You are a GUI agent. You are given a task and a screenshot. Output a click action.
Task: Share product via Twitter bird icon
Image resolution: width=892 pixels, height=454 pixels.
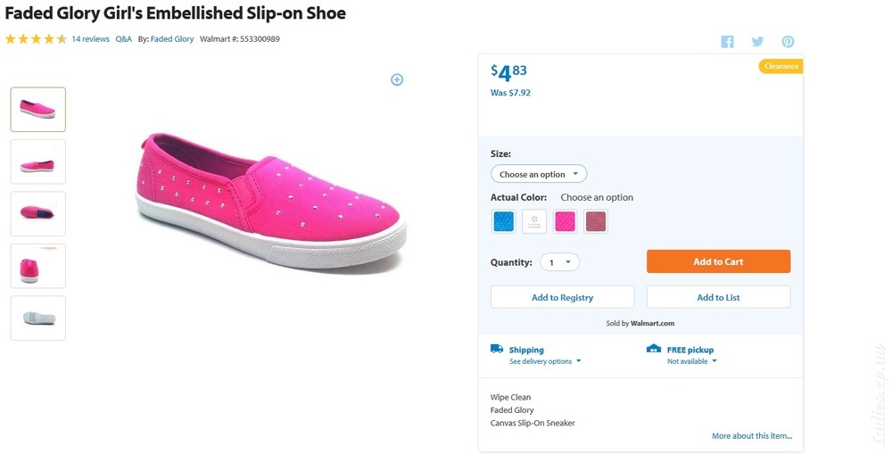757,42
